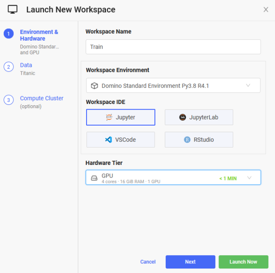Click the Next button
The image size is (275, 273).
[x=190, y=262]
